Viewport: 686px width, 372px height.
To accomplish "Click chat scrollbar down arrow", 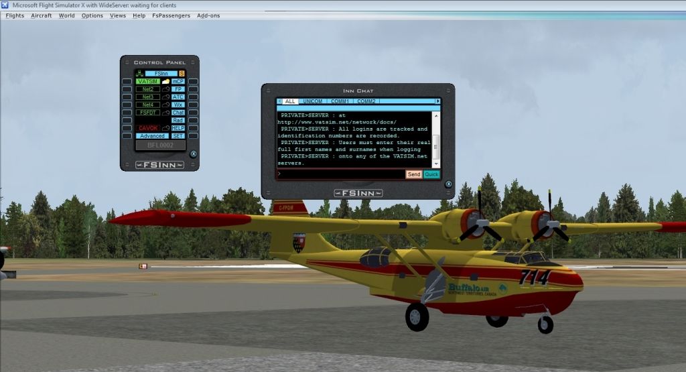I will [x=435, y=164].
